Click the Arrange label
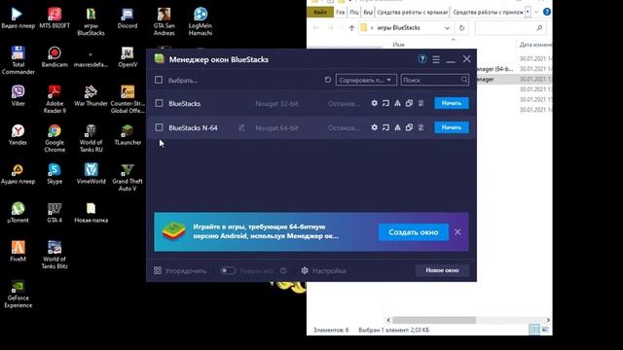Screen dimensions: 623x350 (x=186, y=271)
